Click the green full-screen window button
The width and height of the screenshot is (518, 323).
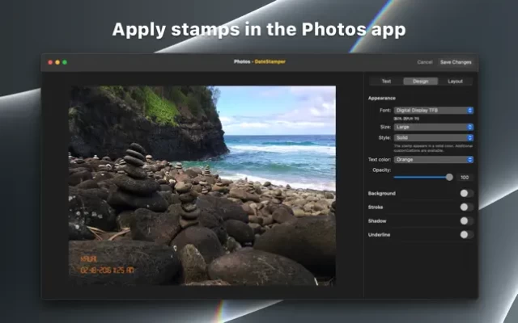tap(64, 62)
